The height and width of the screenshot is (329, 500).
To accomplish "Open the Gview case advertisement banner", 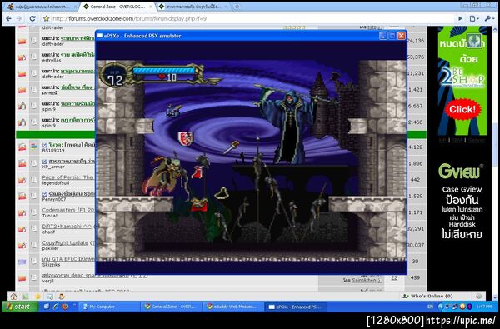I will (x=462, y=201).
